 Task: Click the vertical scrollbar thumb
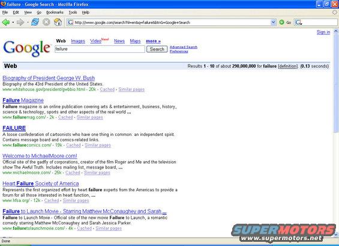336,82
